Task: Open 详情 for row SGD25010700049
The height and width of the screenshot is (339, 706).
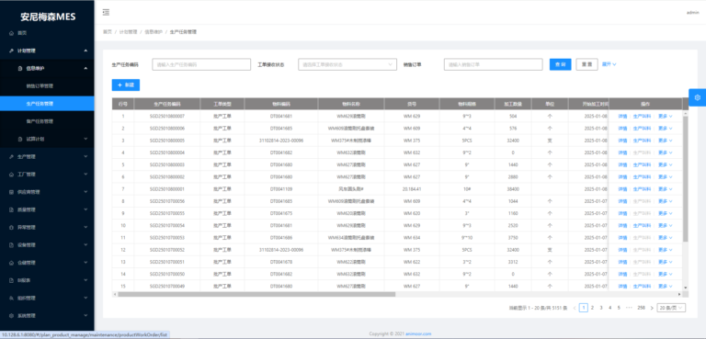Action: click(x=622, y=287)
